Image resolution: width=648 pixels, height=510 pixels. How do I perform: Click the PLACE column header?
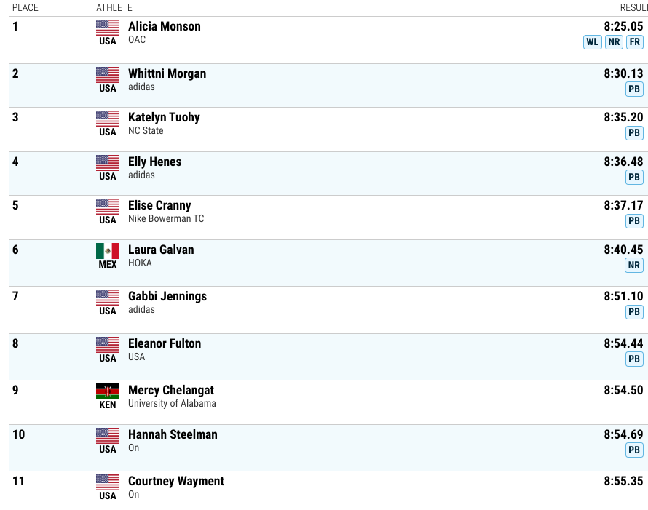(25, 7)
